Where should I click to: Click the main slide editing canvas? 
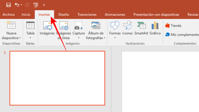(160, 81)
